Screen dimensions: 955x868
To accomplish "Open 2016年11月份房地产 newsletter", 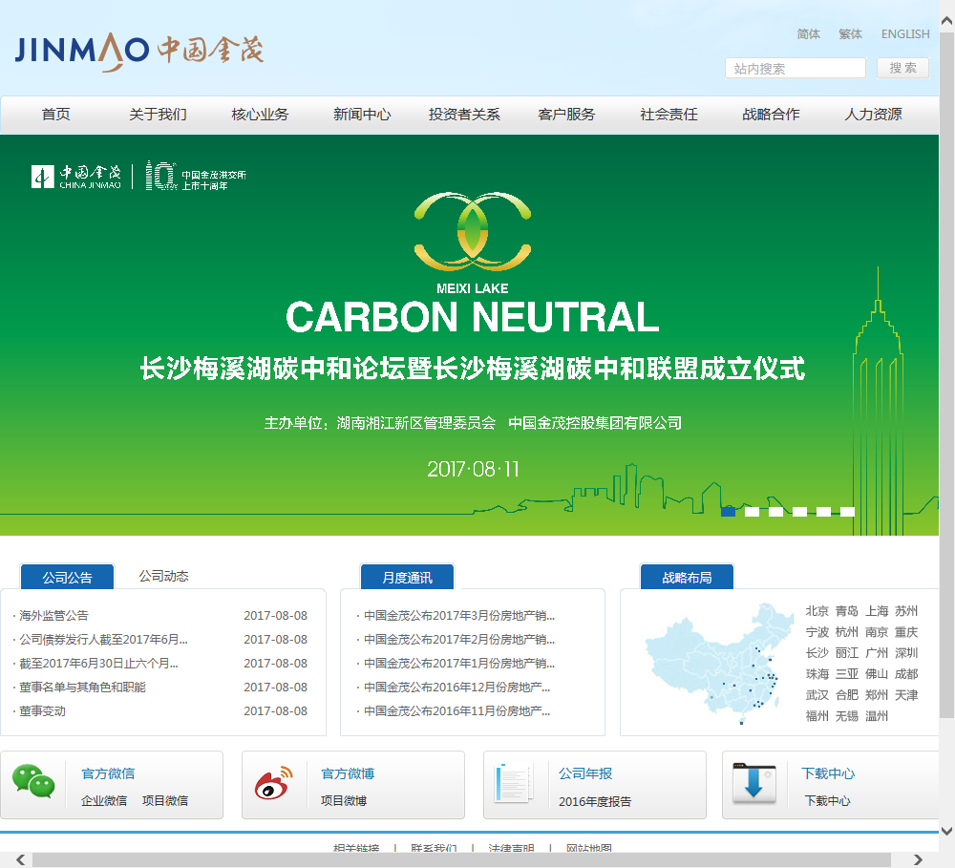I will coord(456,710).
